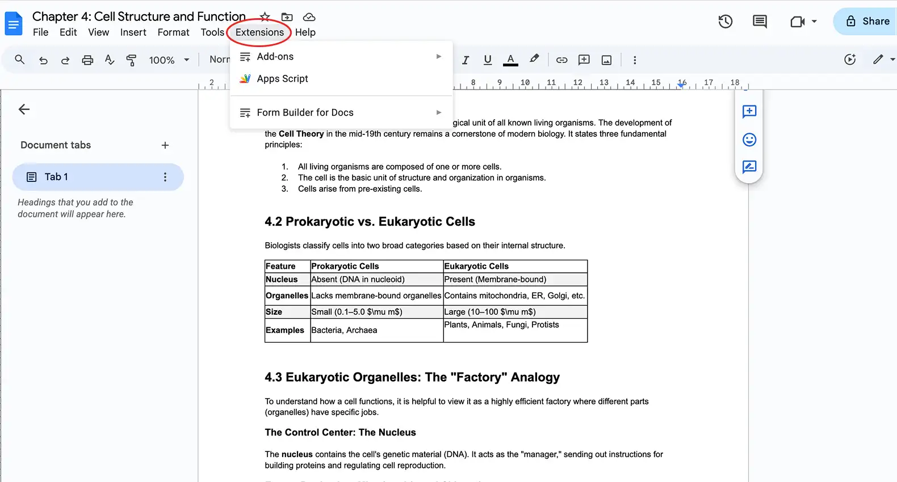Open the highlight color pen
This screenshot has height=482, width=897.
click(534, 59)
